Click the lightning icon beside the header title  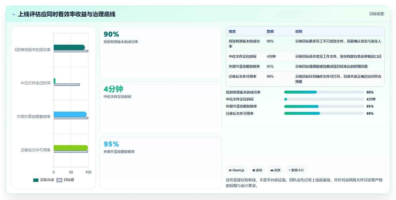coord(14,14)
